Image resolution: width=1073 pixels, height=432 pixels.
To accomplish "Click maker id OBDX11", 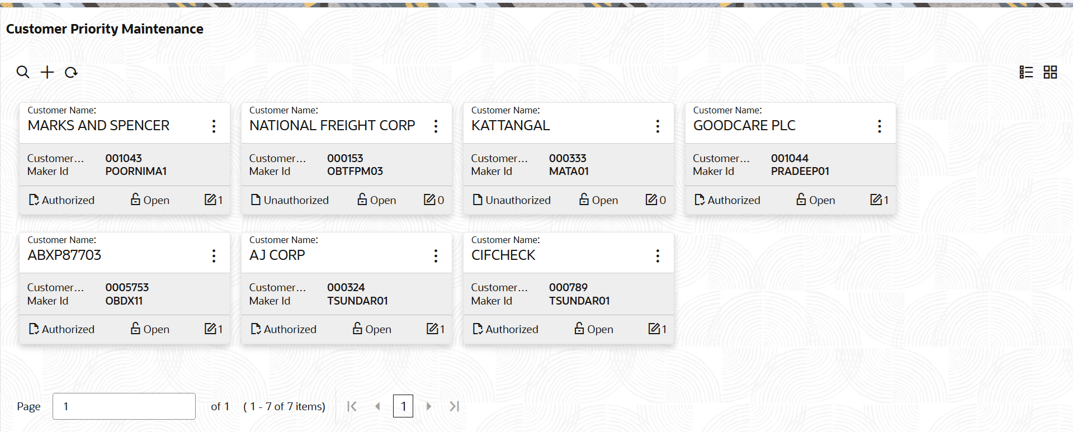I will (124, 301).
